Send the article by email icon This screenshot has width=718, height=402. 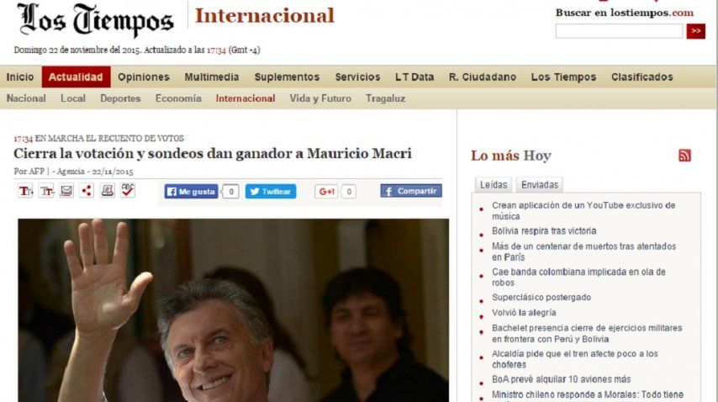[x=66, y=190]
